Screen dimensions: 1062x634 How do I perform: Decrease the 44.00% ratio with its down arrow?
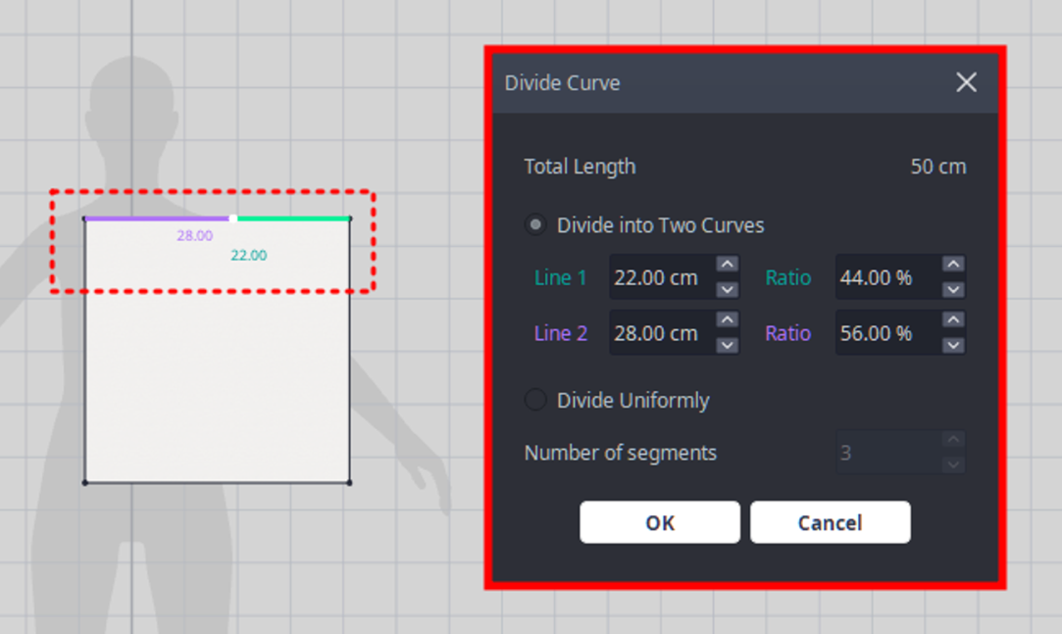tap(952, 289)
